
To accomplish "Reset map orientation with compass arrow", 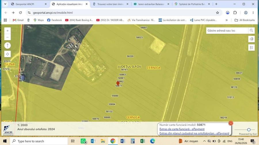I will pyautogui.click(x=7, y=46).
